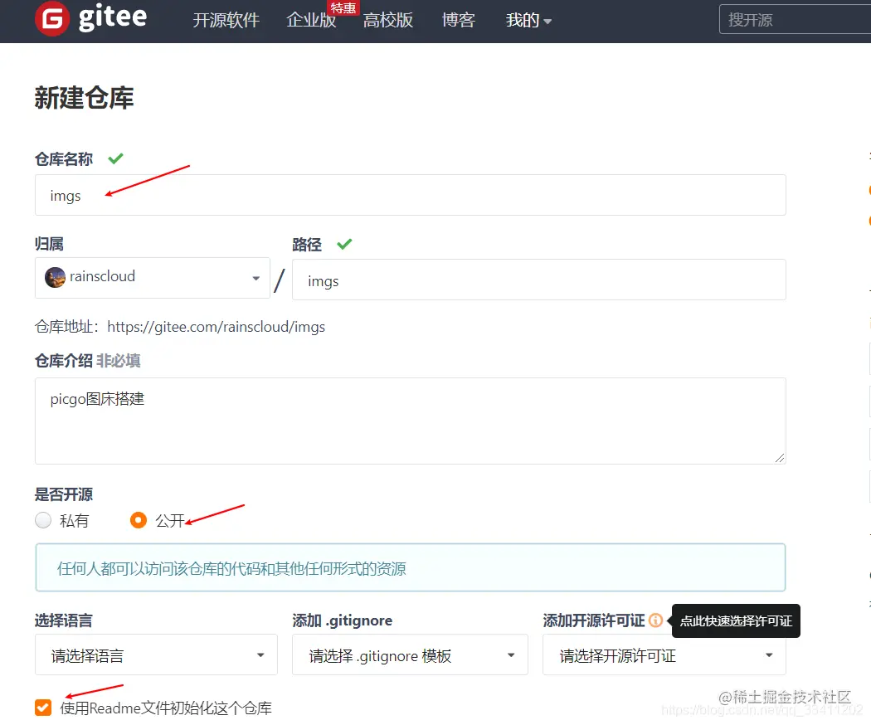Click the Gitee logo icon
Viewport: 871px width, 725px height.
pos(52,18)
